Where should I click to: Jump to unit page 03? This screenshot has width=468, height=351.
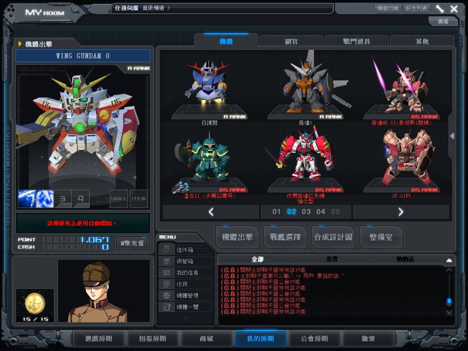(x=306, y=212)
